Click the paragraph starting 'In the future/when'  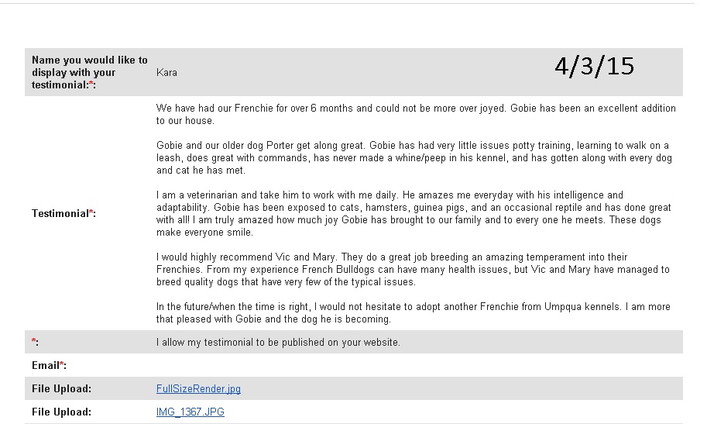(413, 312)
